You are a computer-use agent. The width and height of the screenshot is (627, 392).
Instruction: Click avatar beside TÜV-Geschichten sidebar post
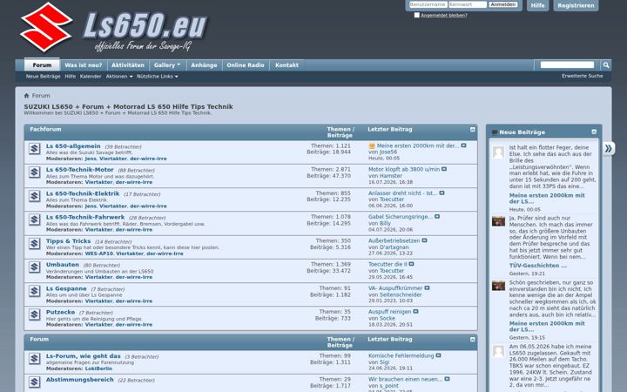coord(498,221)
